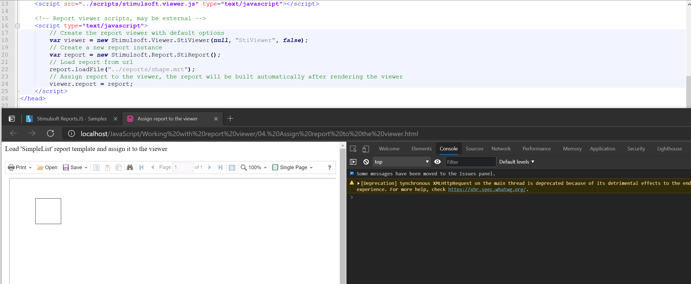The width and height of the screenshot is (691, 284).
Task: Open the DevTools Application tab
Action: tap(602, 149)
